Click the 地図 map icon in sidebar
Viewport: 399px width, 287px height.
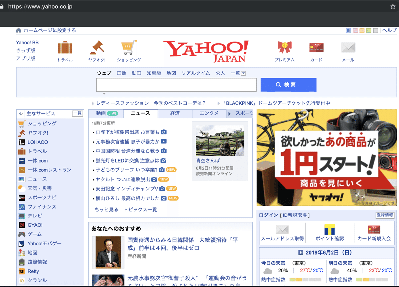coord(22,253)
